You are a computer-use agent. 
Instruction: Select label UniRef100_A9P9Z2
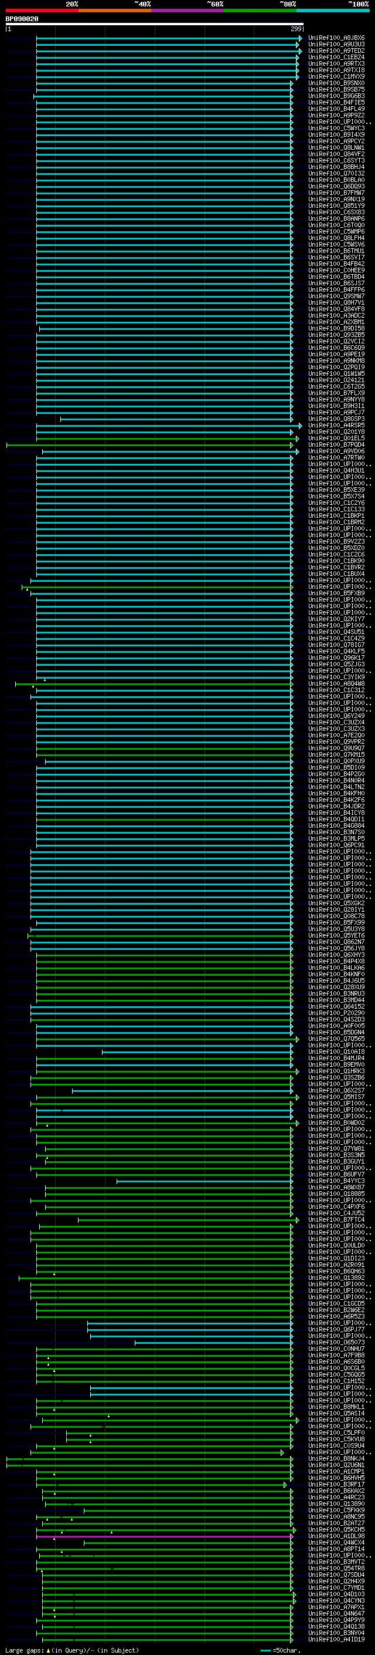click(336, 116)
